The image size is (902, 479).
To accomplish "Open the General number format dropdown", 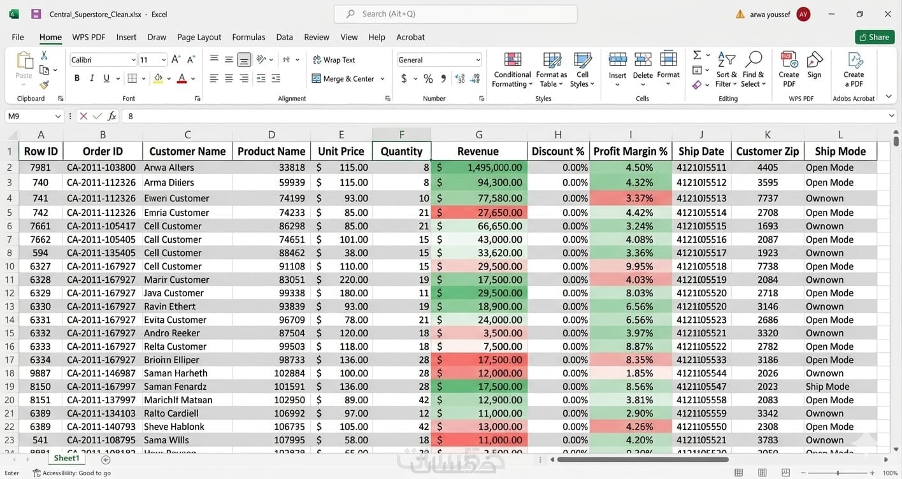I will coord(478,60).
